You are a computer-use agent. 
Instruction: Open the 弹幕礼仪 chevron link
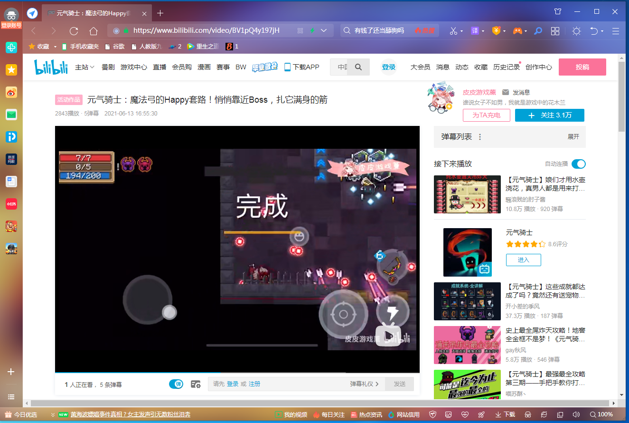[365, 384]
